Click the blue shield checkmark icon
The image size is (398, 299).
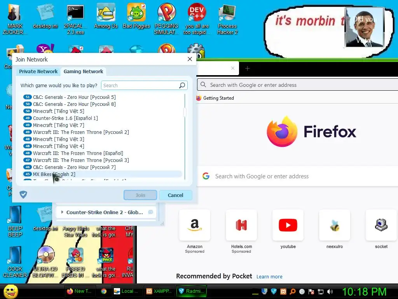tap(23, 195)
